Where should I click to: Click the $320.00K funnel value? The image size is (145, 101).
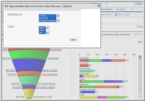[15, 84]
